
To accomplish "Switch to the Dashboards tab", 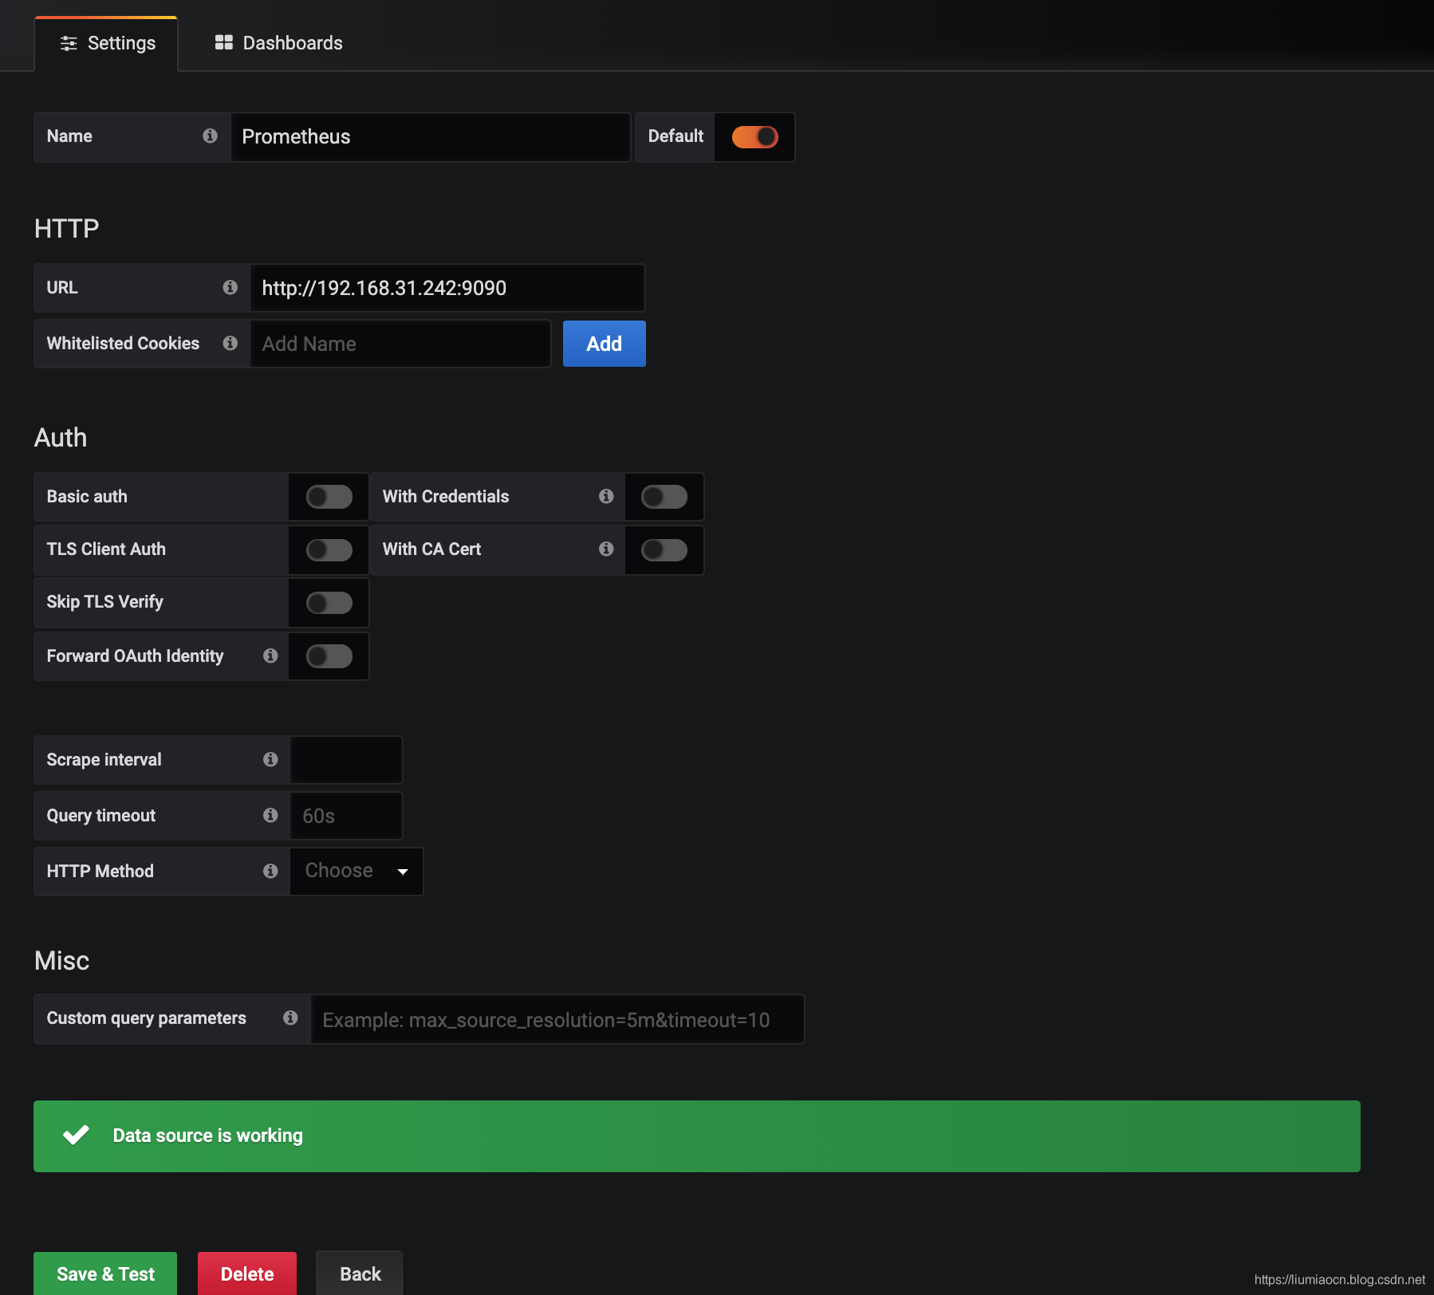I will 278,43.
